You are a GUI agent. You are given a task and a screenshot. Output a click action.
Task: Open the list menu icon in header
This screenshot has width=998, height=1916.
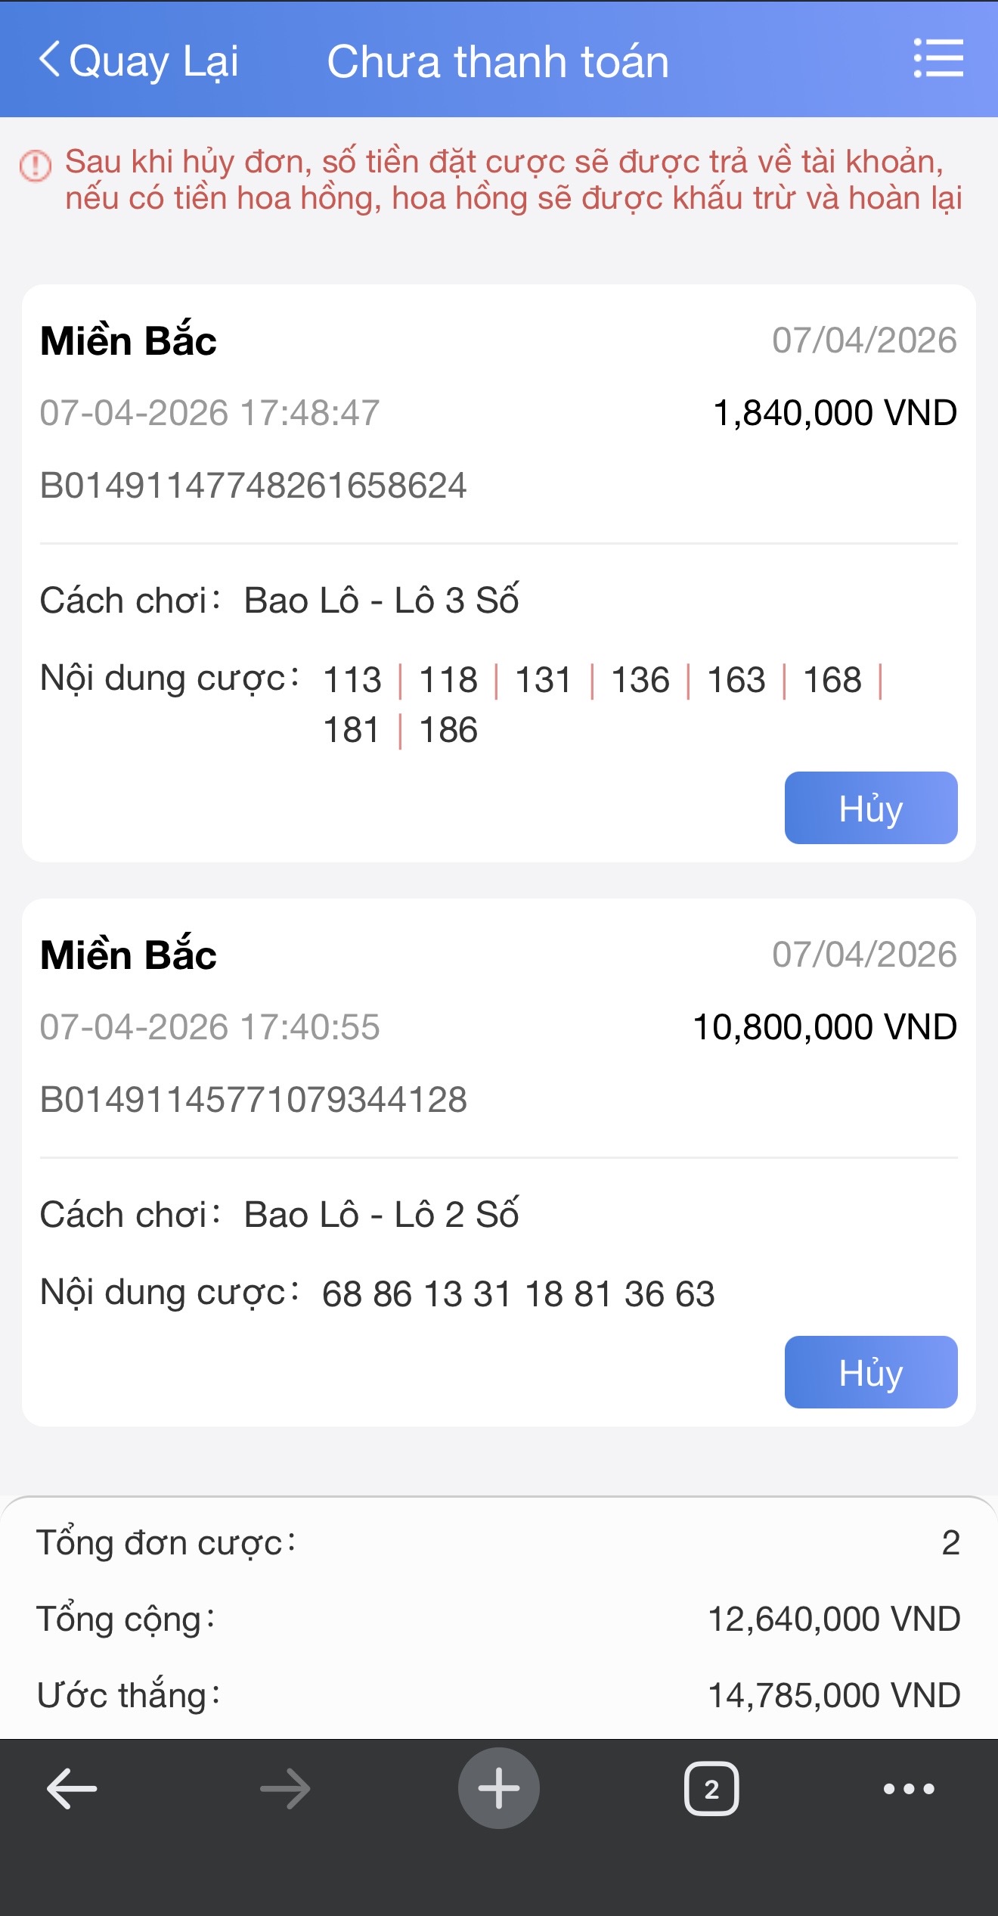click(938, 59)
